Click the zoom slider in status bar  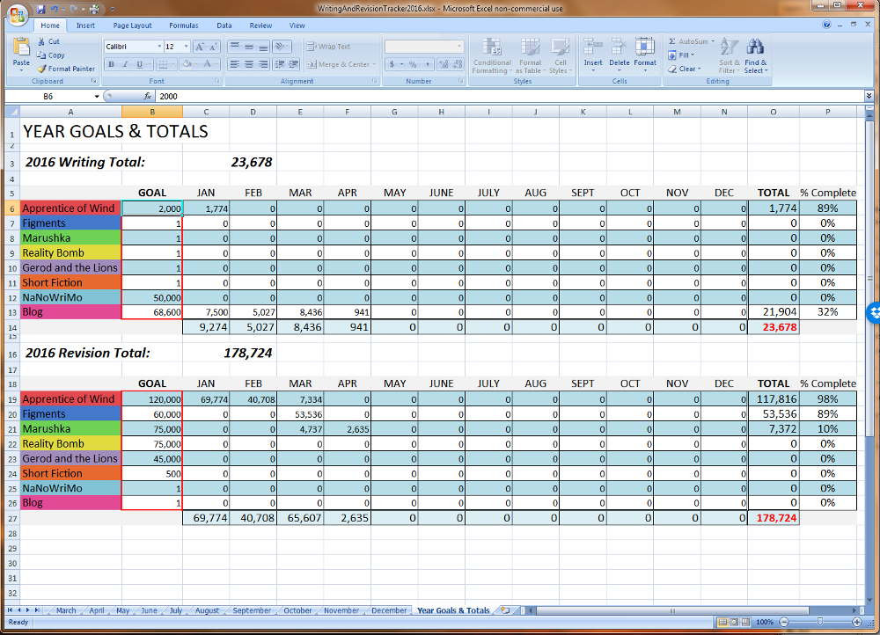point(820,622)
